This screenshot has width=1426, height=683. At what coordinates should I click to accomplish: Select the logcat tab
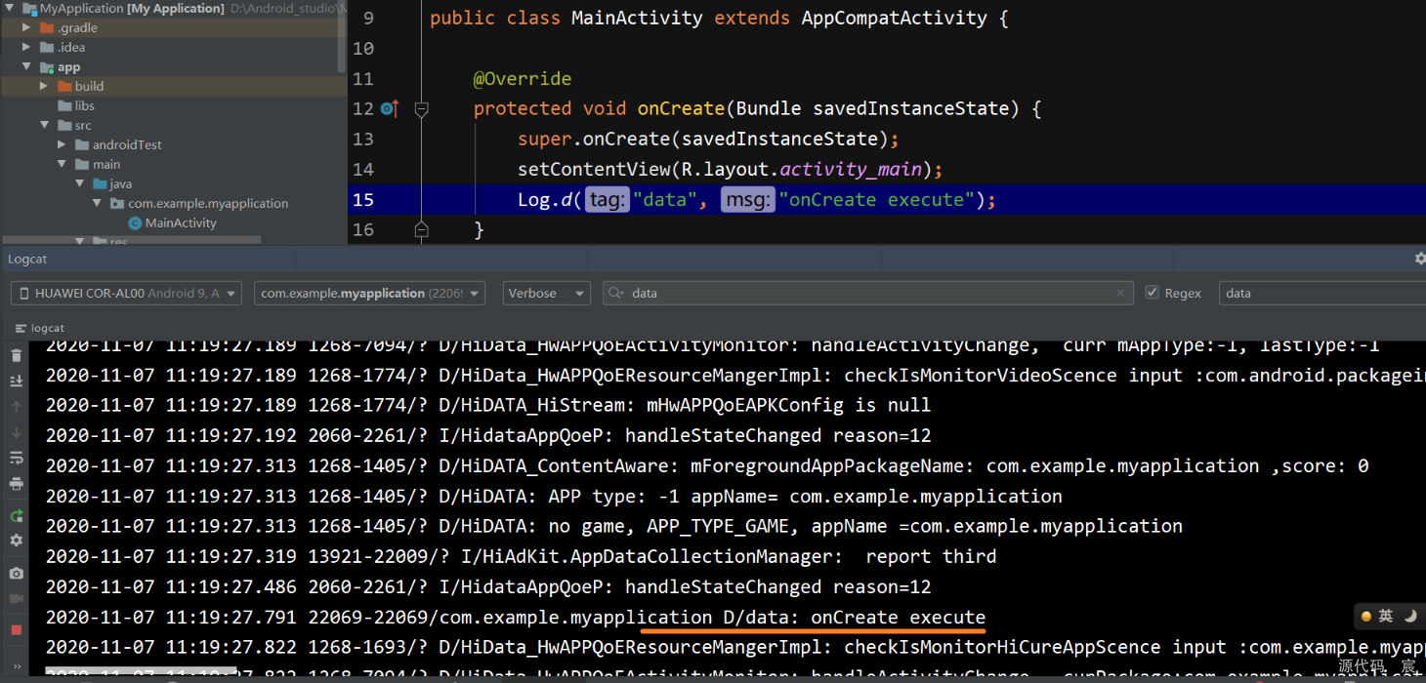click(x=40, y=328)
